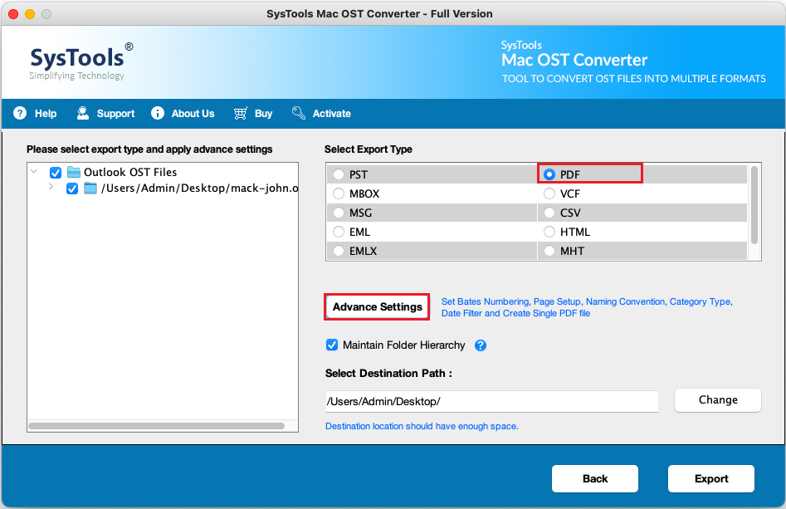Open the Support menu item

point(105,113)
